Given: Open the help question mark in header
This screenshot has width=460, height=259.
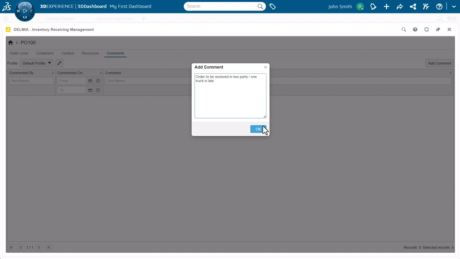Looking at the screenshot, I should coord(439,6).
